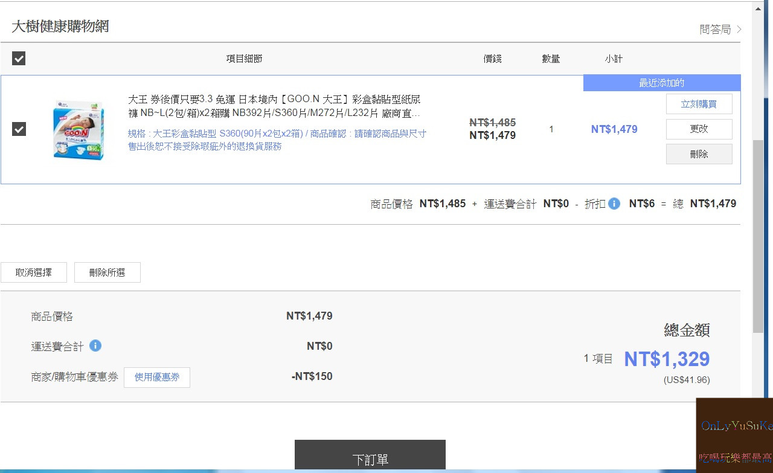Click the 刪除所選 delete selected button
The image size is (773, 473).
pyautogui.click(x=107, y=272)
